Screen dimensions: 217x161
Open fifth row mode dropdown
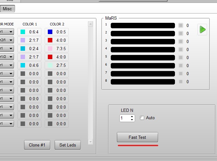click(x=7, y=65)
